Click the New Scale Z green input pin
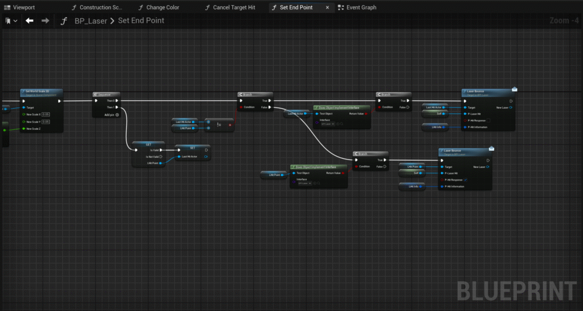The image size is (583, 311). pyautogui.click(x=24, y=129)
